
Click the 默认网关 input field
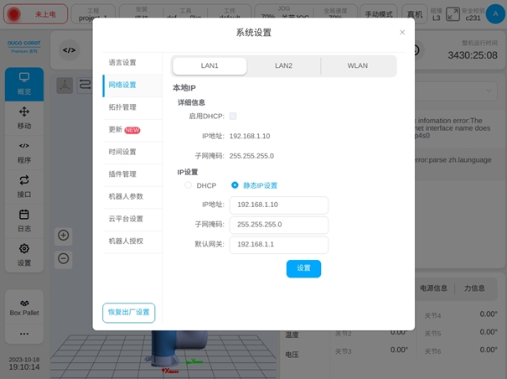278,245
